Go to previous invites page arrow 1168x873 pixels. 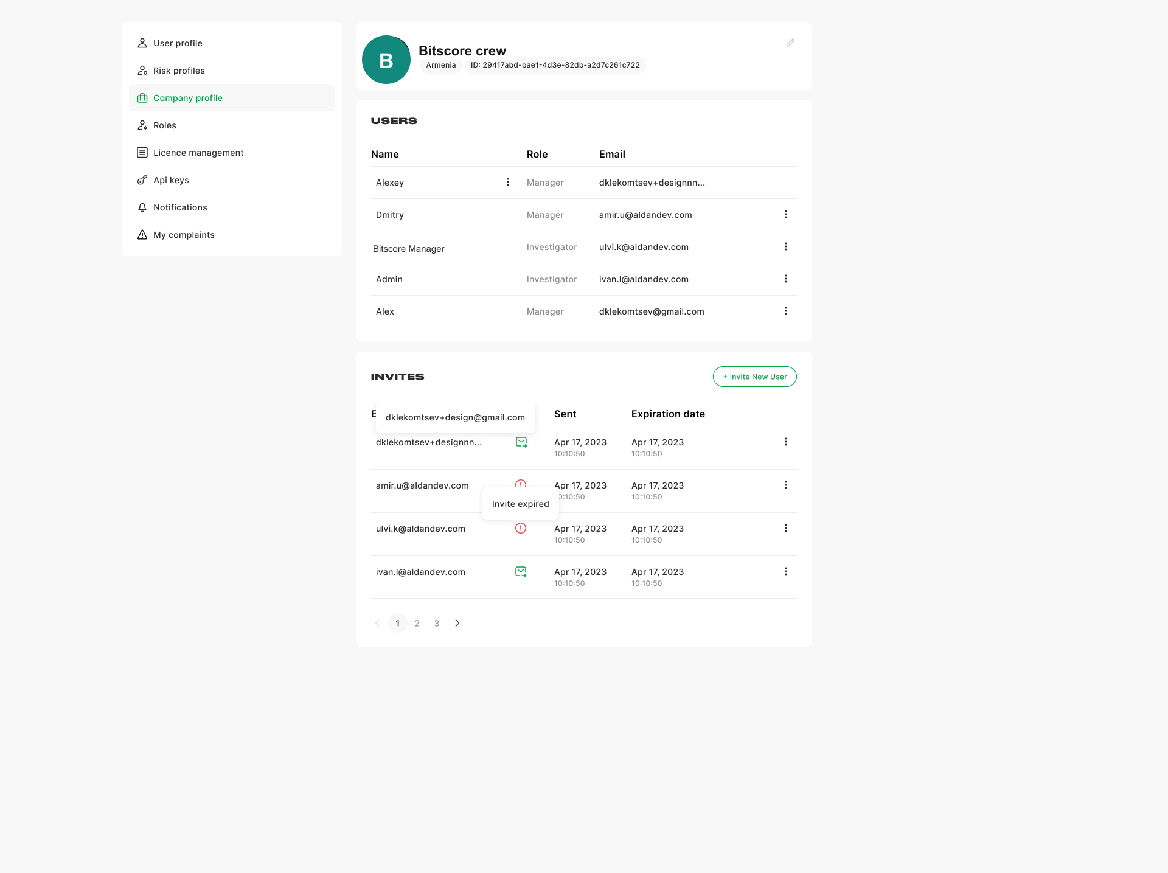(377, 623)
